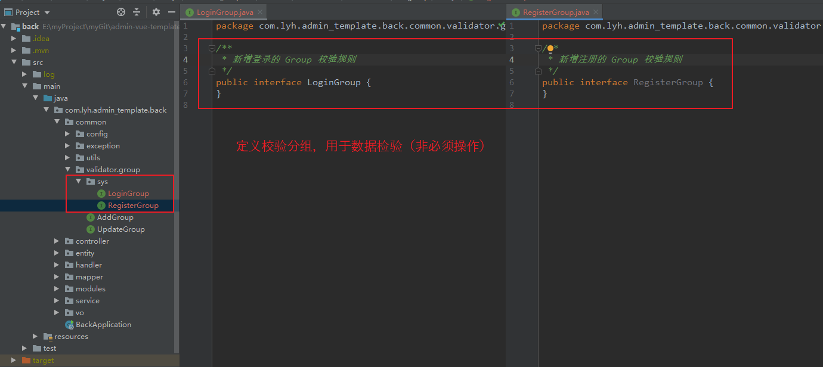Collapse the java folder
The width and height of the screenshot is (823, 367).
click(35, 98)
